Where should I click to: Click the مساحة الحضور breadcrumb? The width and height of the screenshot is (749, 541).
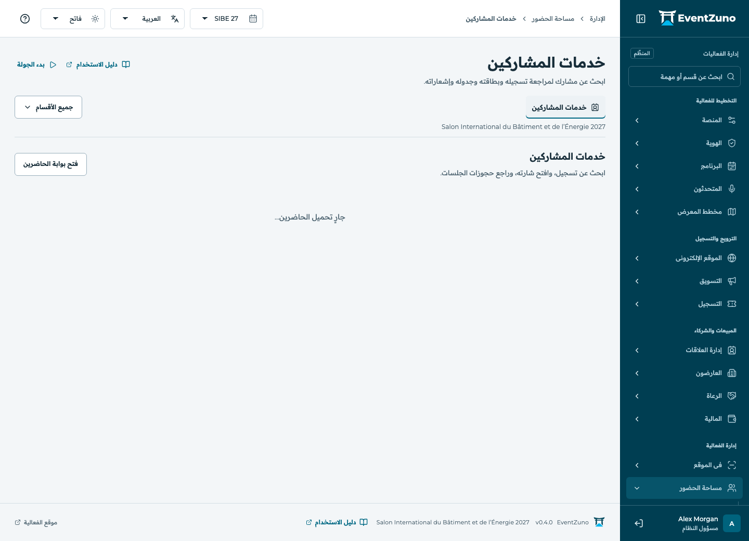553,19
